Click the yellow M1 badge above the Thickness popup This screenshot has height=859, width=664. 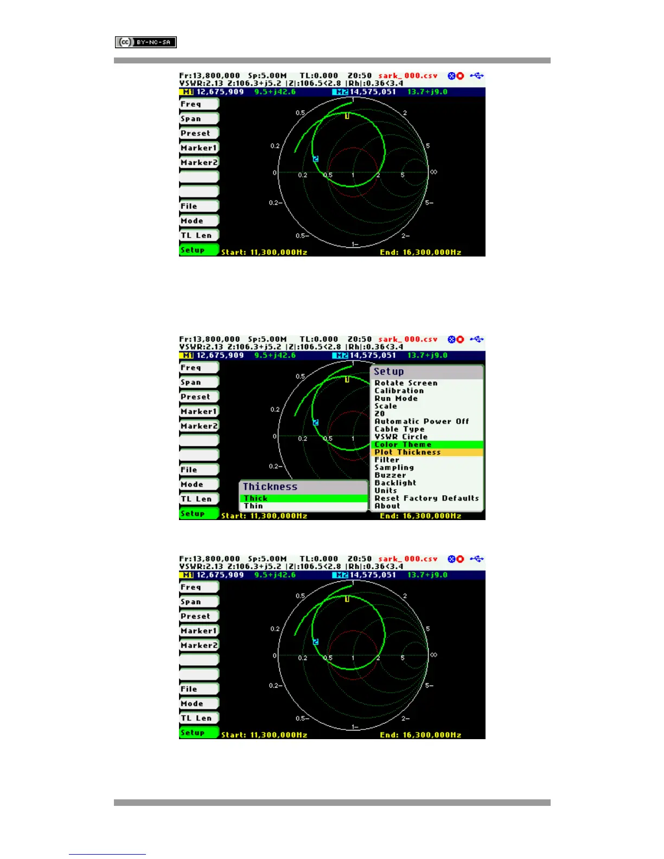point(187,356)
